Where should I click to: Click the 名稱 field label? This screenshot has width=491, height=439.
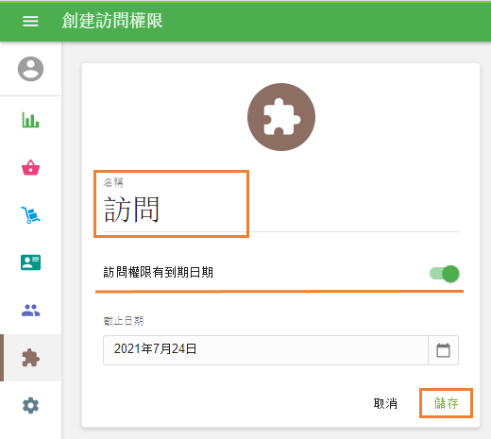coord(113,182)
